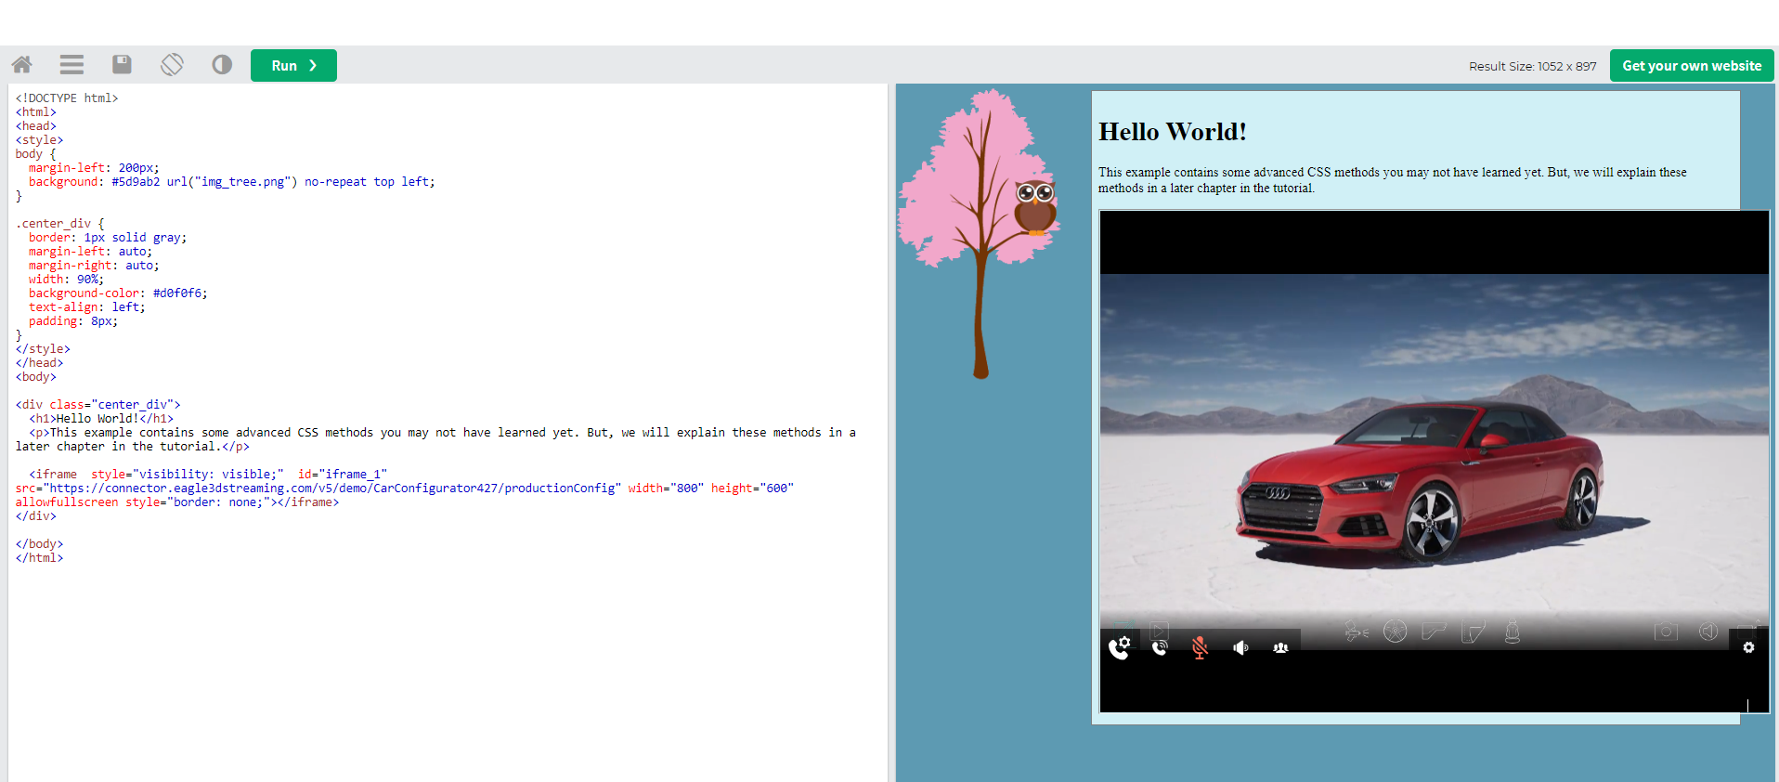The image size is (1779, 782).
Task: Click the faint play button above the call bar
Action: tap(1159, 631)
